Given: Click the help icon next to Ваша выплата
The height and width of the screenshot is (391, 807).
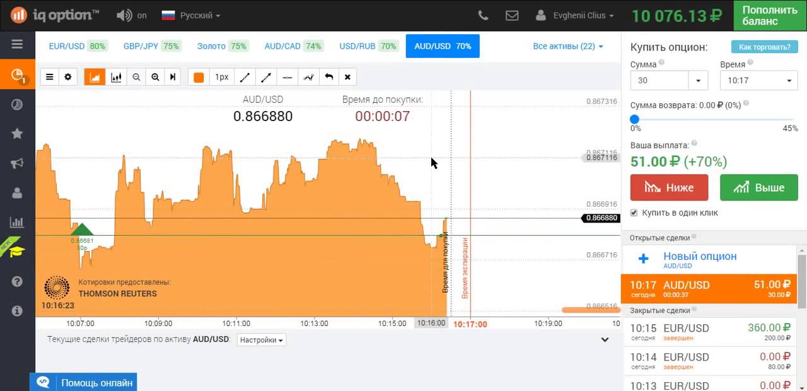Looking at the screenshot, I should 694,144.
